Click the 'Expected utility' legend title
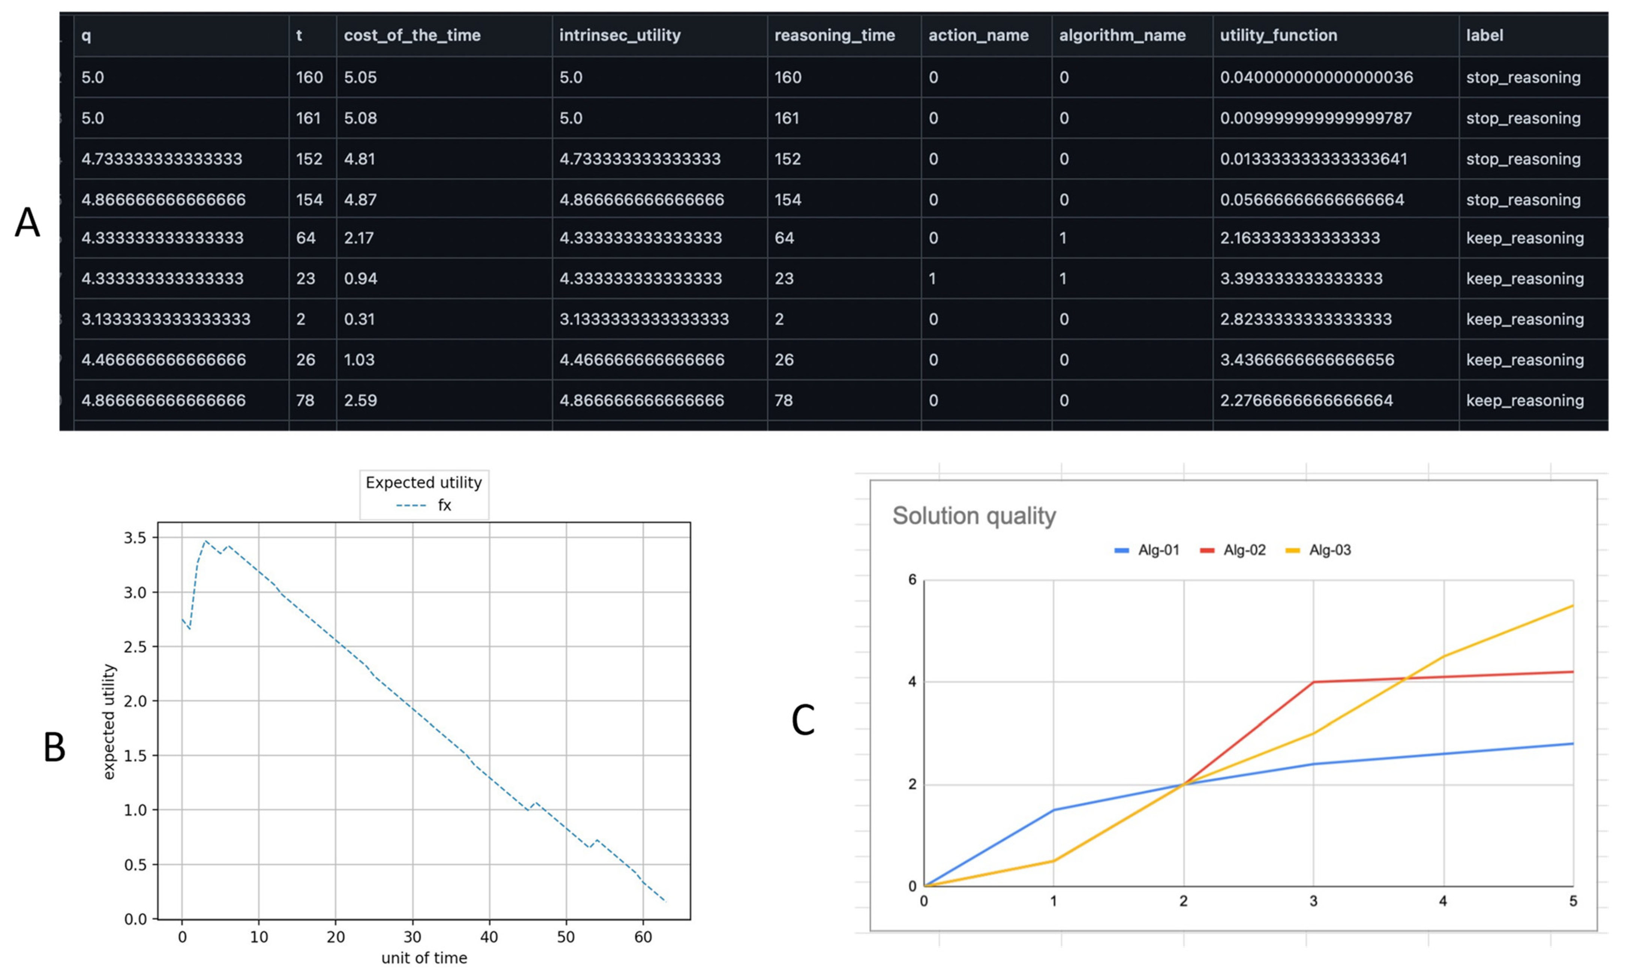 click(x=423, y=482)
